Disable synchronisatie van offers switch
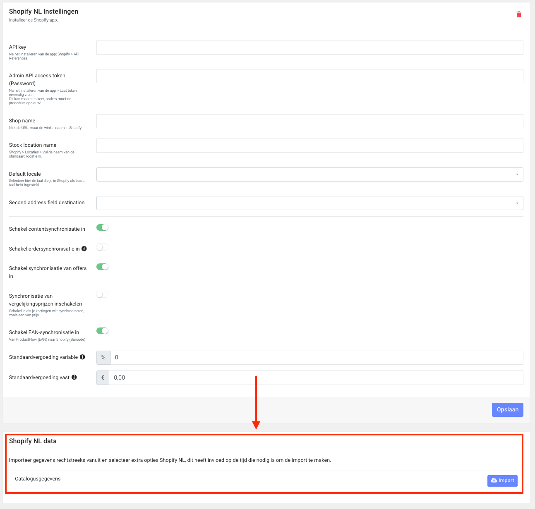The width and height of the screenshot is (535, 509). 102,267
